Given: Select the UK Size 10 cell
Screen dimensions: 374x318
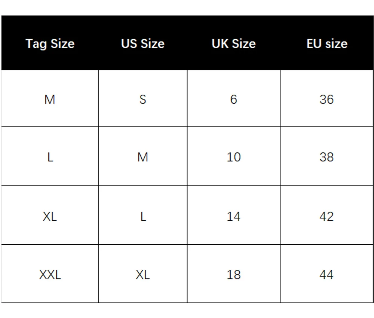Looking at the screenshot, I should [x=233, y=156].
